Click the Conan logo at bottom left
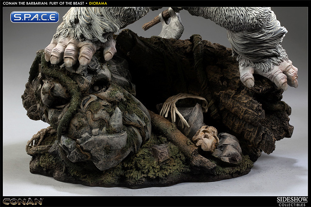Image resolution: width=311 pixels, height=207 pixels. coord(23,202)
